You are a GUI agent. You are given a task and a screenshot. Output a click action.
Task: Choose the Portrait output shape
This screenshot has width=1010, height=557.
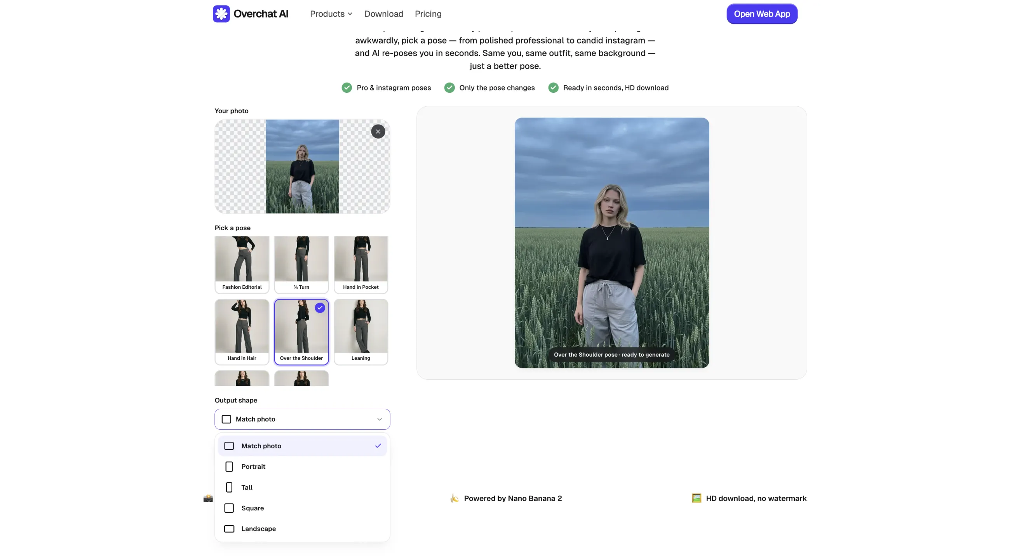(302, 467)
